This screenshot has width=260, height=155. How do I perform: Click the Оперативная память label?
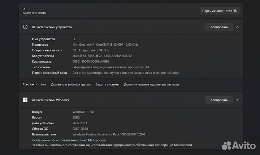(x=47, y=50)
